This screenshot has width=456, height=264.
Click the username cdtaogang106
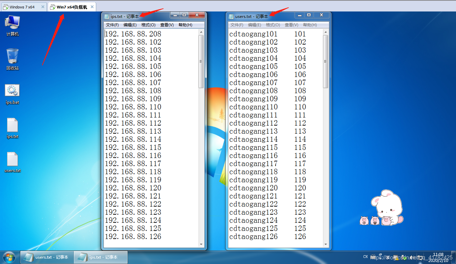[253, 75]
